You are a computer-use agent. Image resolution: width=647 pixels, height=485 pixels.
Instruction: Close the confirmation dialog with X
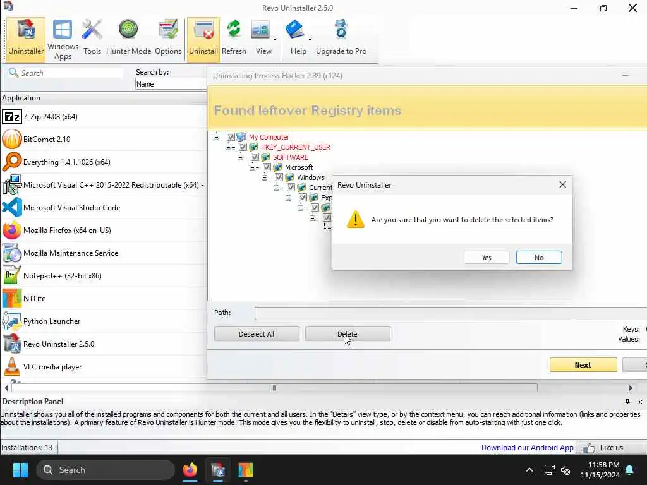[x=562, y=185]
